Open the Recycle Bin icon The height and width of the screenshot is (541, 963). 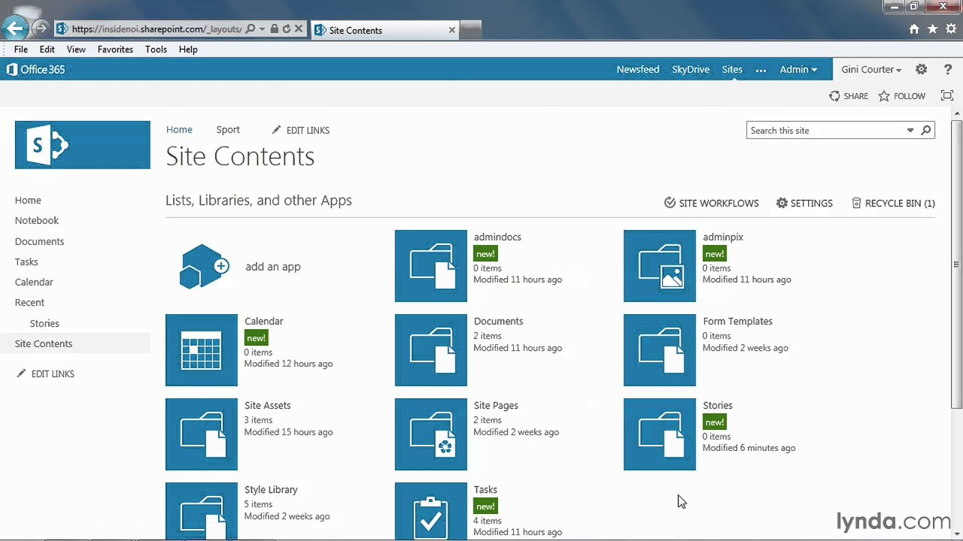click(856, 203)
